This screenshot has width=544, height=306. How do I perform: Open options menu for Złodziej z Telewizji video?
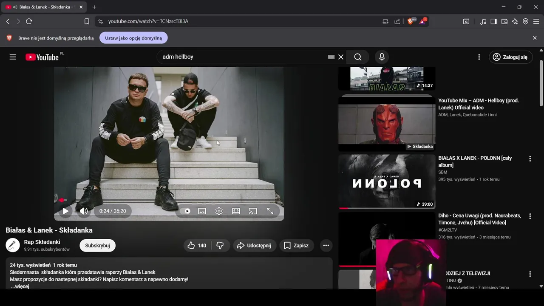point(530,274)
